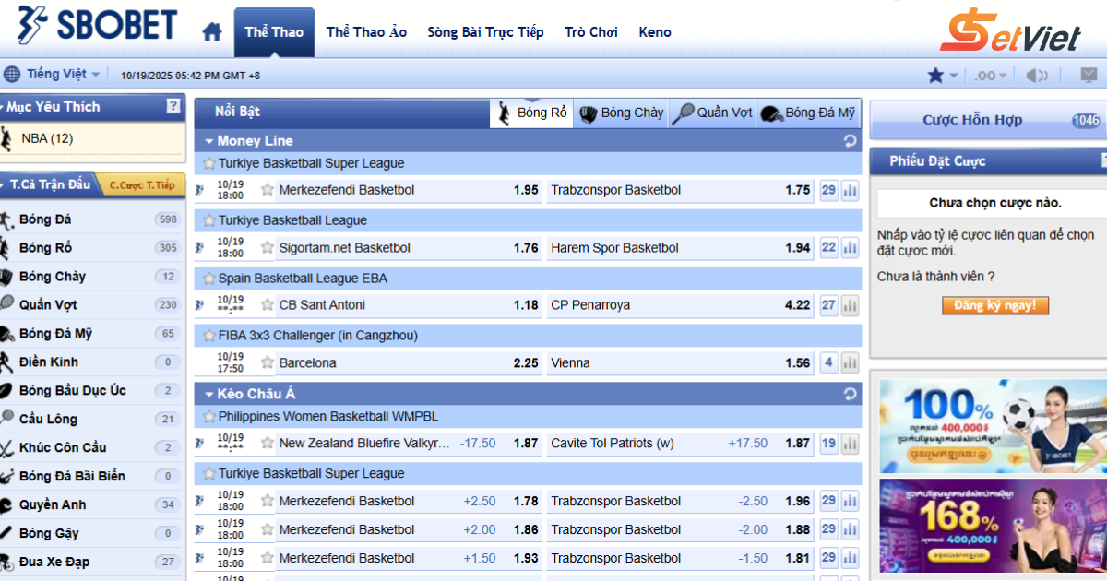Refresh the Money Line section
The image size is (1107, 581).
(850, 141)
